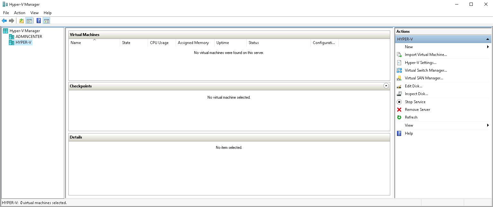Open the Action menu
Screen dimensions: 493x207
pos(20,13)
